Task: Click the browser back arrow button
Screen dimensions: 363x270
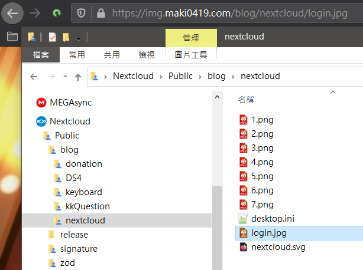Action: pyautogui.click(x=14, y=12)
